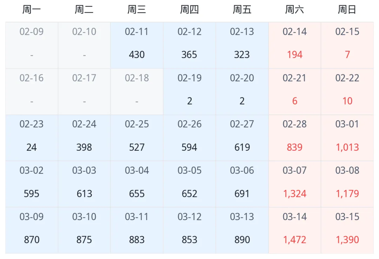This screenshot has width=379, height=259.
Task: Select the 02-23 cell showing 24
Action: (32, 138)
